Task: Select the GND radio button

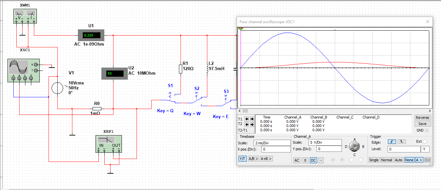Action: pyautogui.click(x=427, y=130)
